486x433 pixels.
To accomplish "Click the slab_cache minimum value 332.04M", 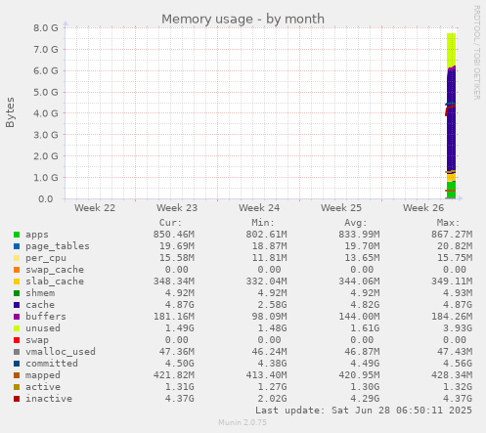I will [267, 281].
